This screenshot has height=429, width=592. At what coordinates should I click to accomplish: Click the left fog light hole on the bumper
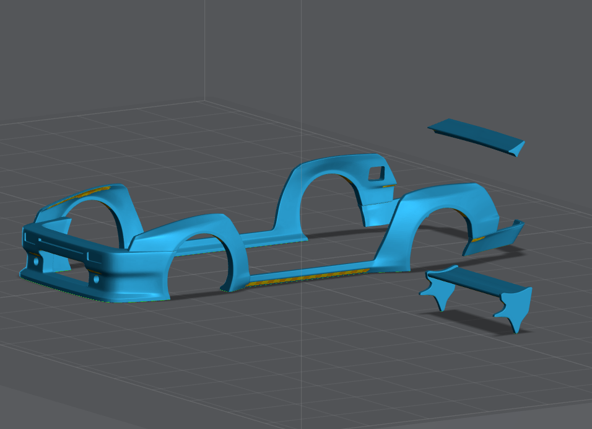coord(35,262)
